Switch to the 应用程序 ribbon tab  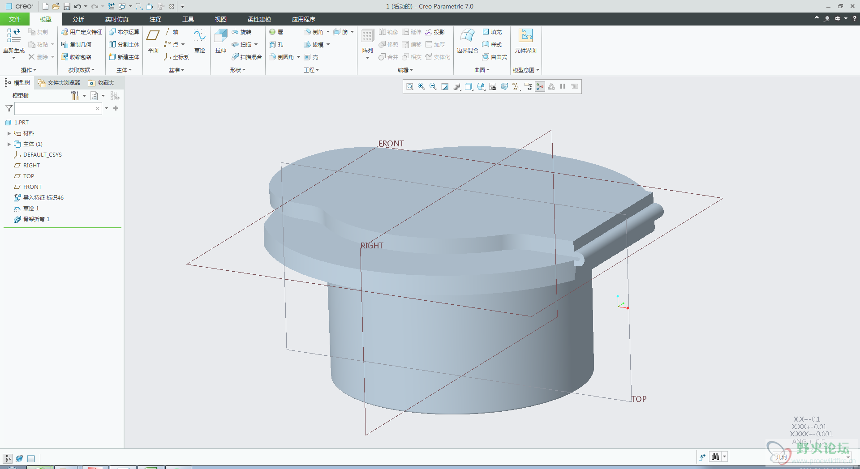coord(304,19)
